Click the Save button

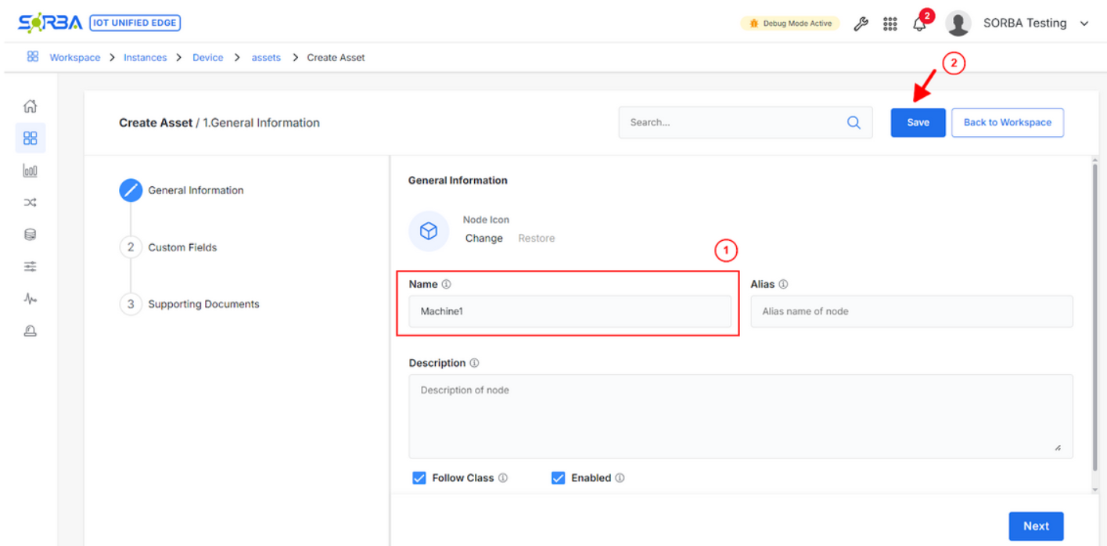pyautogui.click(x=918, y=123)
